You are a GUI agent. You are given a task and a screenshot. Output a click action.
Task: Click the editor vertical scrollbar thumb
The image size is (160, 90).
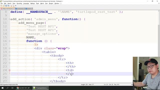click(159, 40)
